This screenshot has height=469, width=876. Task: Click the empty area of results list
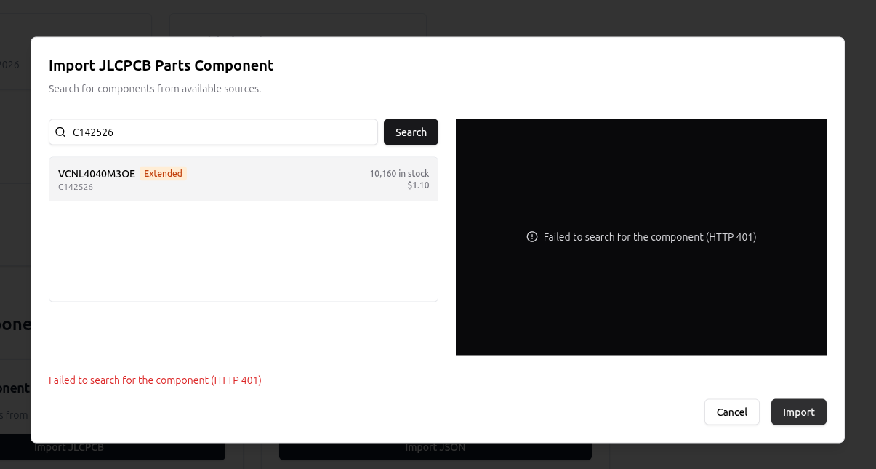click(x=244, y=251)
